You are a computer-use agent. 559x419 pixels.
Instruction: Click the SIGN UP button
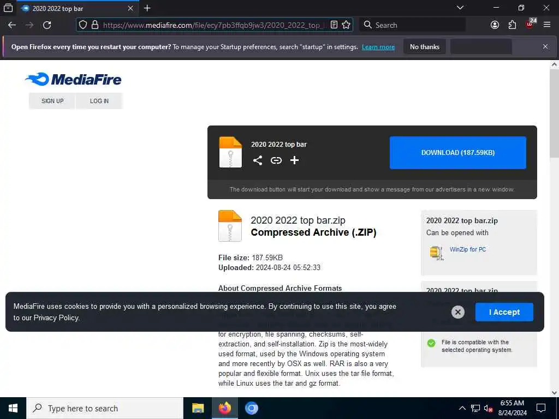tap(52, 101)
